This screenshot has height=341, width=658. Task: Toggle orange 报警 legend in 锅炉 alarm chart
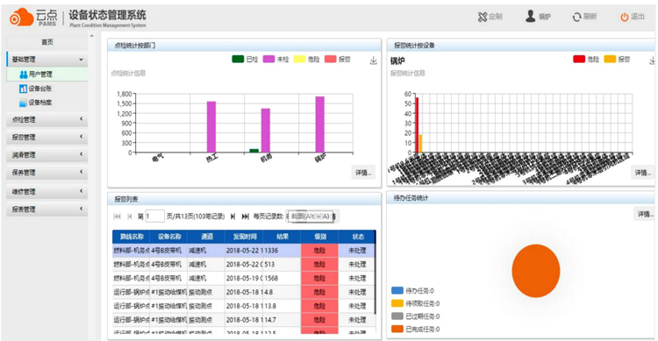(610, 59)
